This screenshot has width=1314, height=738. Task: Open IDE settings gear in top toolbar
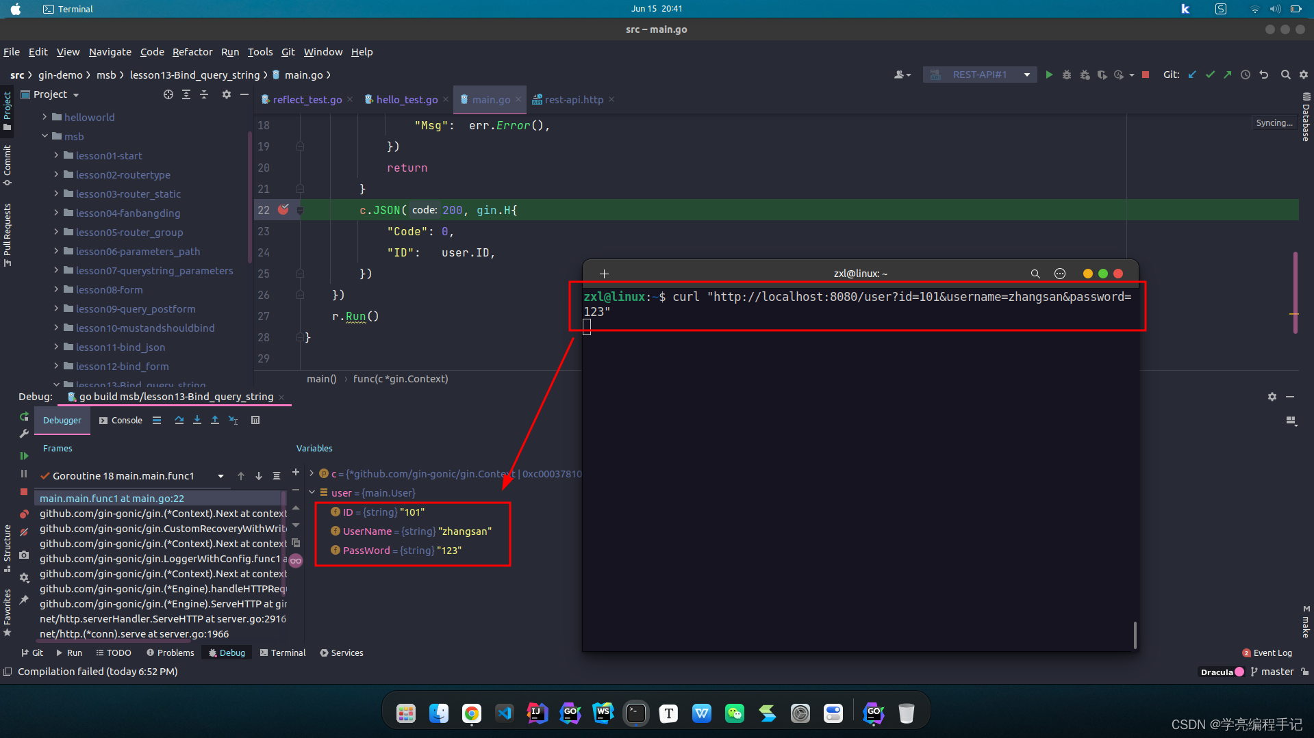click(1304, 75)
